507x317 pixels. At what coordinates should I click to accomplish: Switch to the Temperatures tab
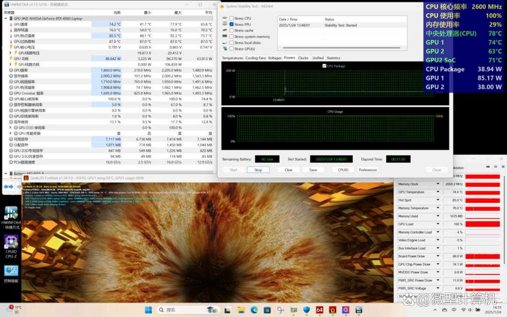pyautogui.click(x=232, y=58)
